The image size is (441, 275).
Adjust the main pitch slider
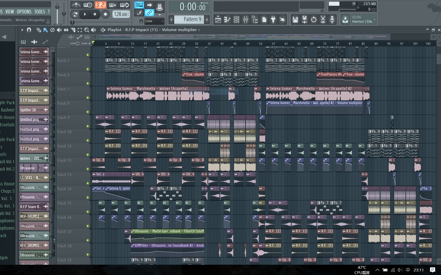click(x=64, y=13)
